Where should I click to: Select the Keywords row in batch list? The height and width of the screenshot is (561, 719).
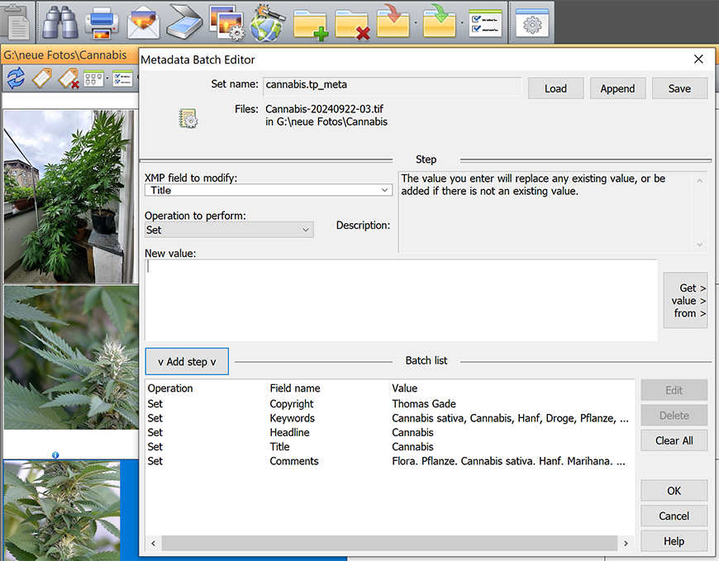coord(388,418)
